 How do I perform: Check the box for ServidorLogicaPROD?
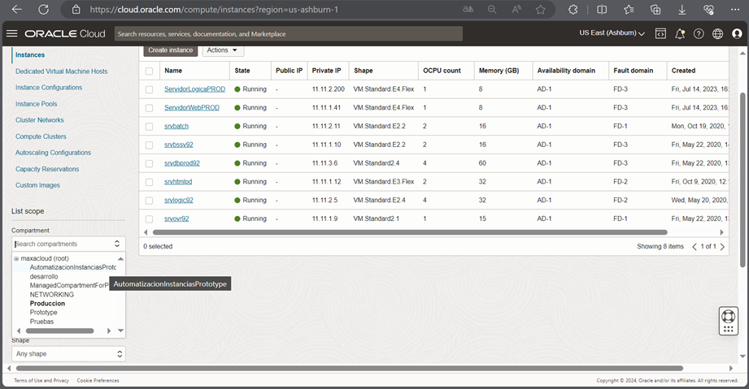150,89
